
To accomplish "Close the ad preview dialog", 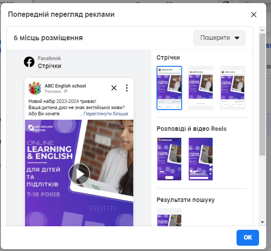I will pyautogui.click(x=254, y=15).
